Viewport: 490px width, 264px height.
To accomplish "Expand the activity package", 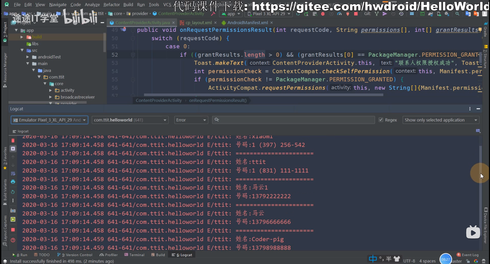I will [51, 90].
